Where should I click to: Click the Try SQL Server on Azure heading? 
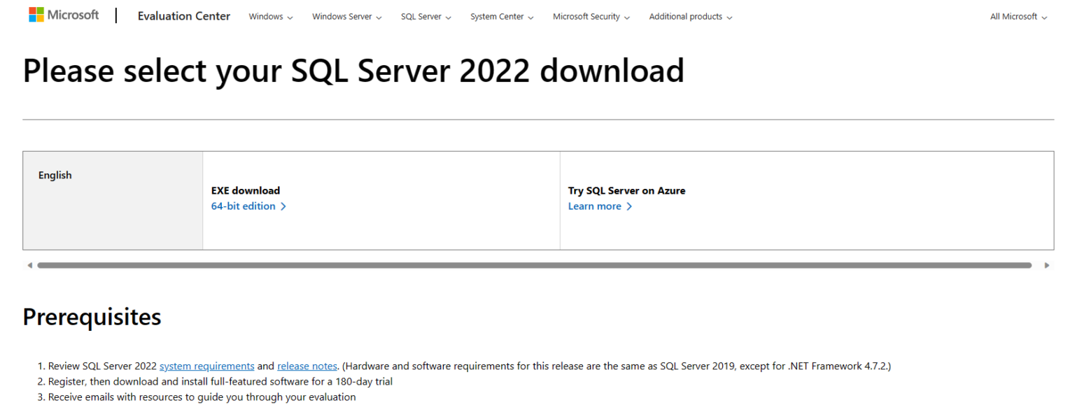click(x=626, y=190)
